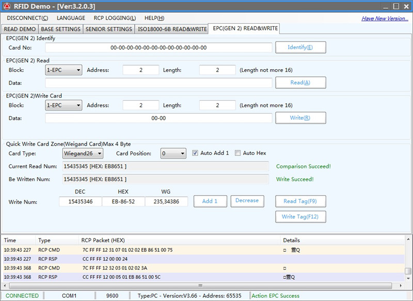The height and width of the screenshot is (301, 413).
Task: Click the Write Card Length field
Action: pyautogui.click(x=217, y=105)
